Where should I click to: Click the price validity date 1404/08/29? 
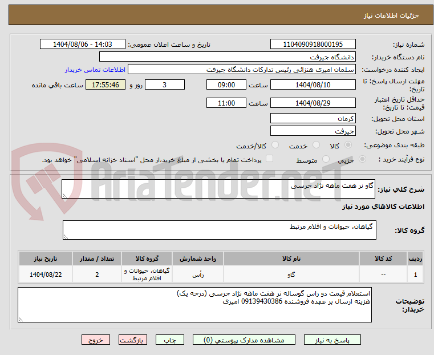[x=313, y=103]
